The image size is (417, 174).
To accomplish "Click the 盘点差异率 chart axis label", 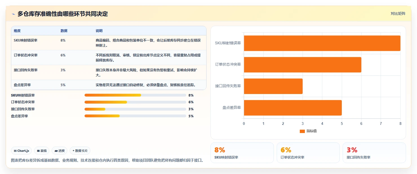I will click(x=232, y=107).
